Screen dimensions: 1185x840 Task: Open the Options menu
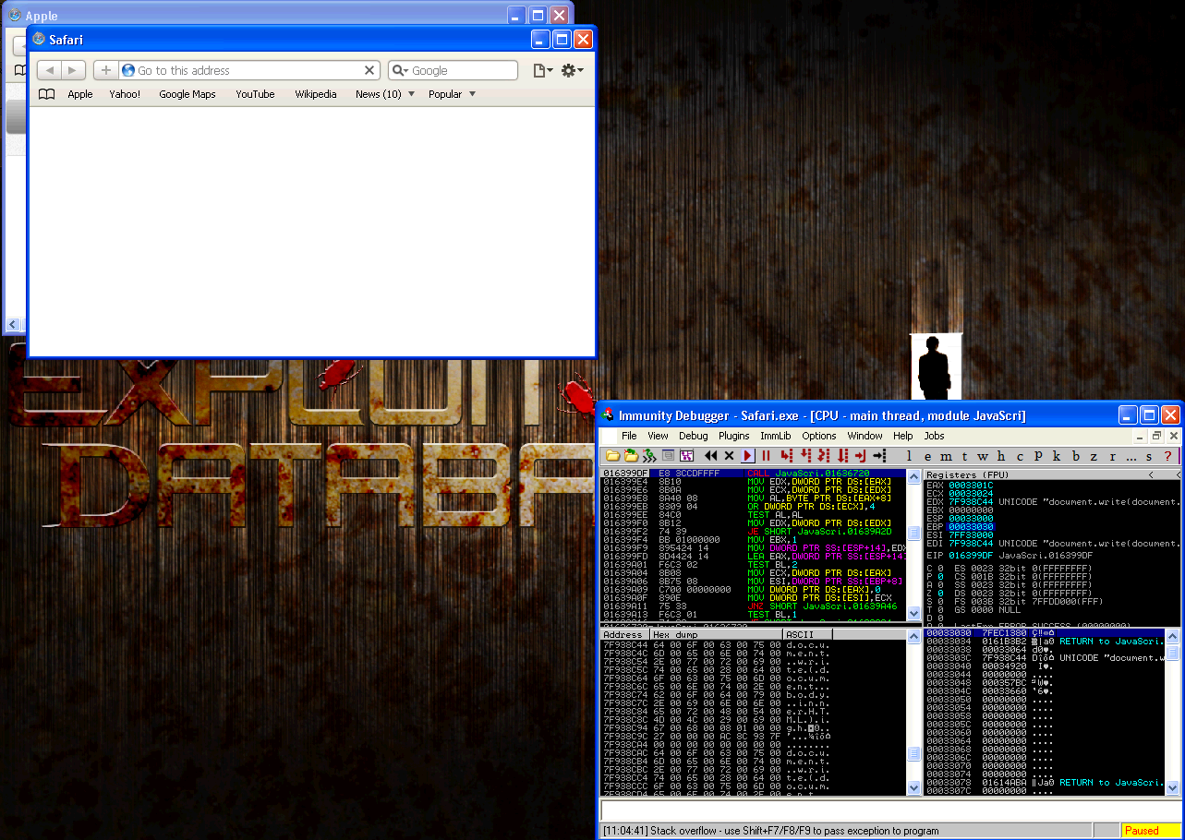(819, 436)
